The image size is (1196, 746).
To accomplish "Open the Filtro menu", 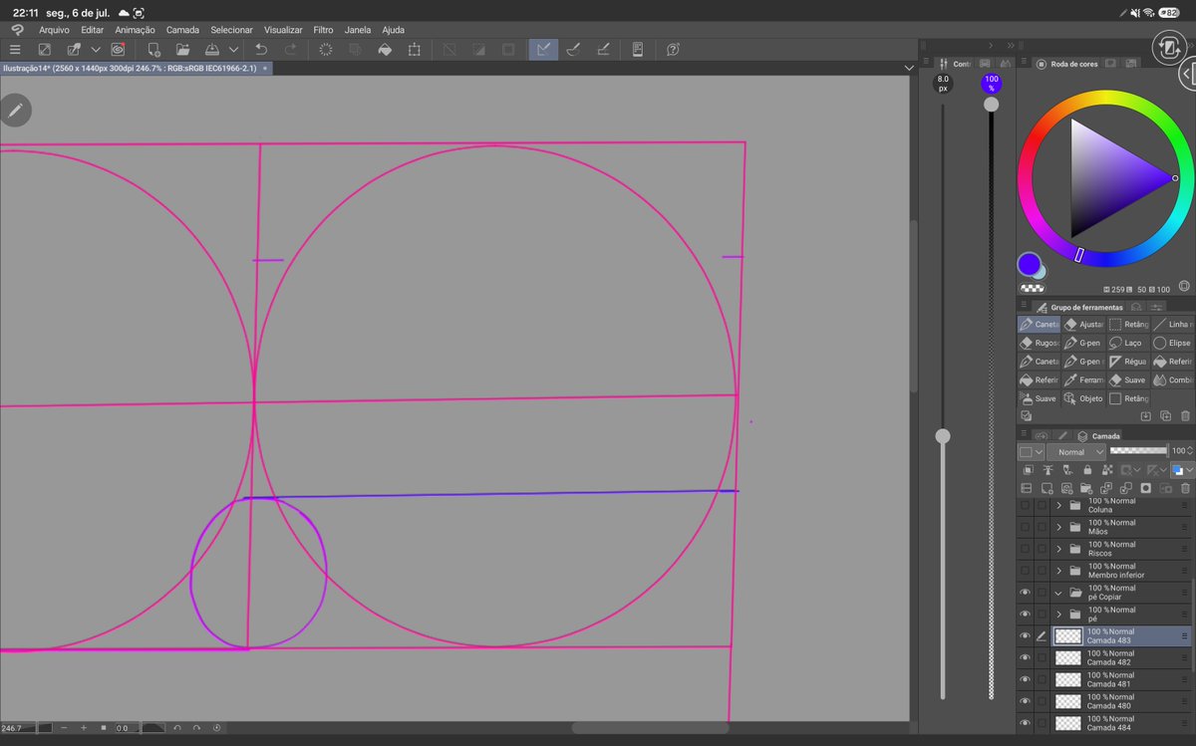I will 323,30.
